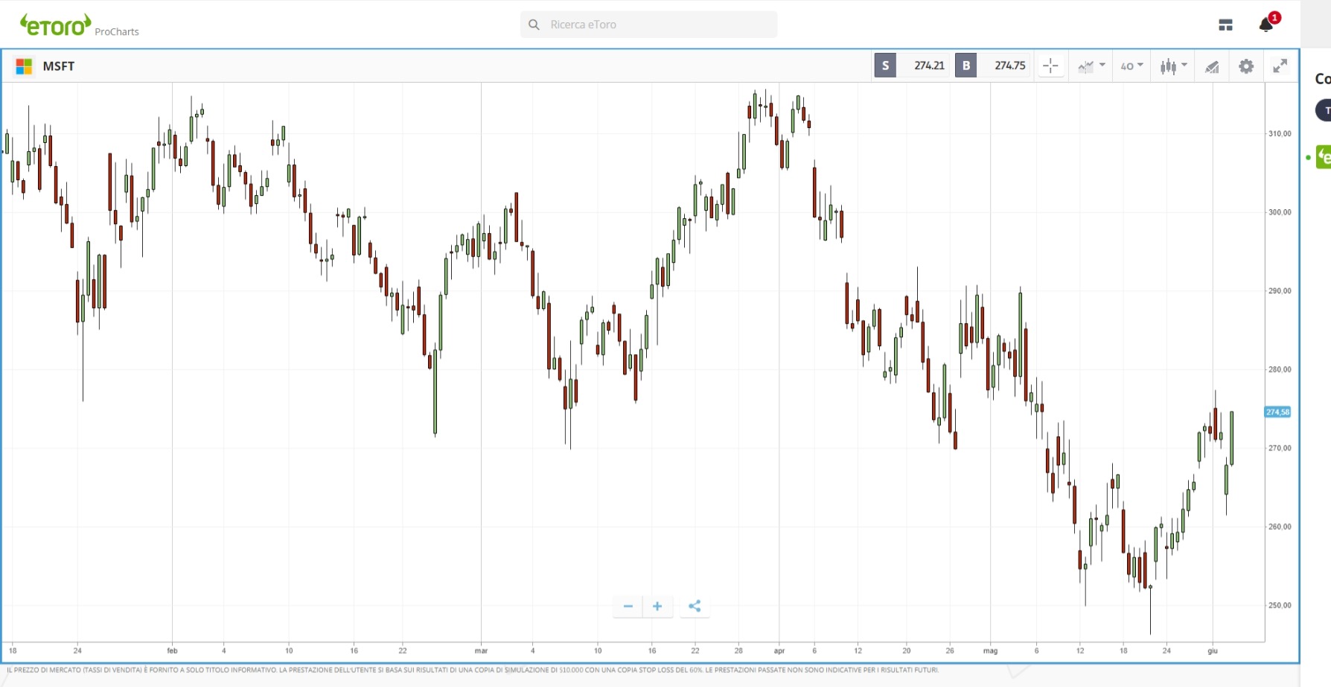Focus the Ricerca eToro search field
The width and height of the screenshot is (1331, 687).
649,25
